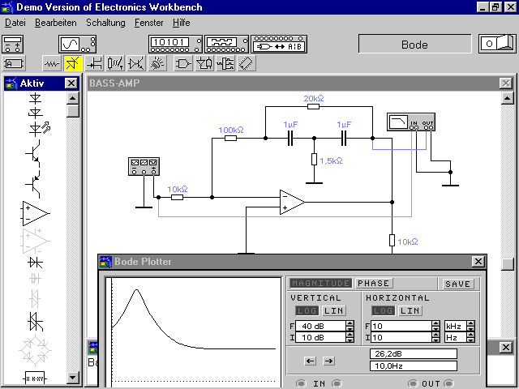Screen dimensions: 519x389
Task: Set vertical axis to LIN scale
Action: tap(333, 311)
